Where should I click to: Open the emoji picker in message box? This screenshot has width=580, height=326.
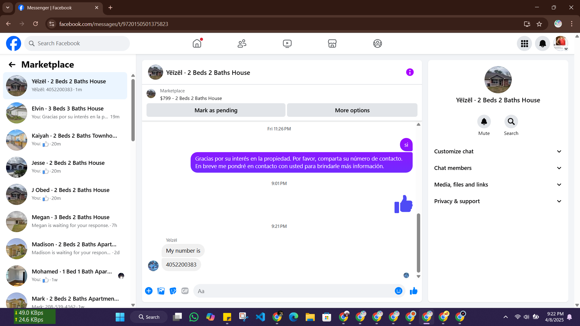pos(398,291)
